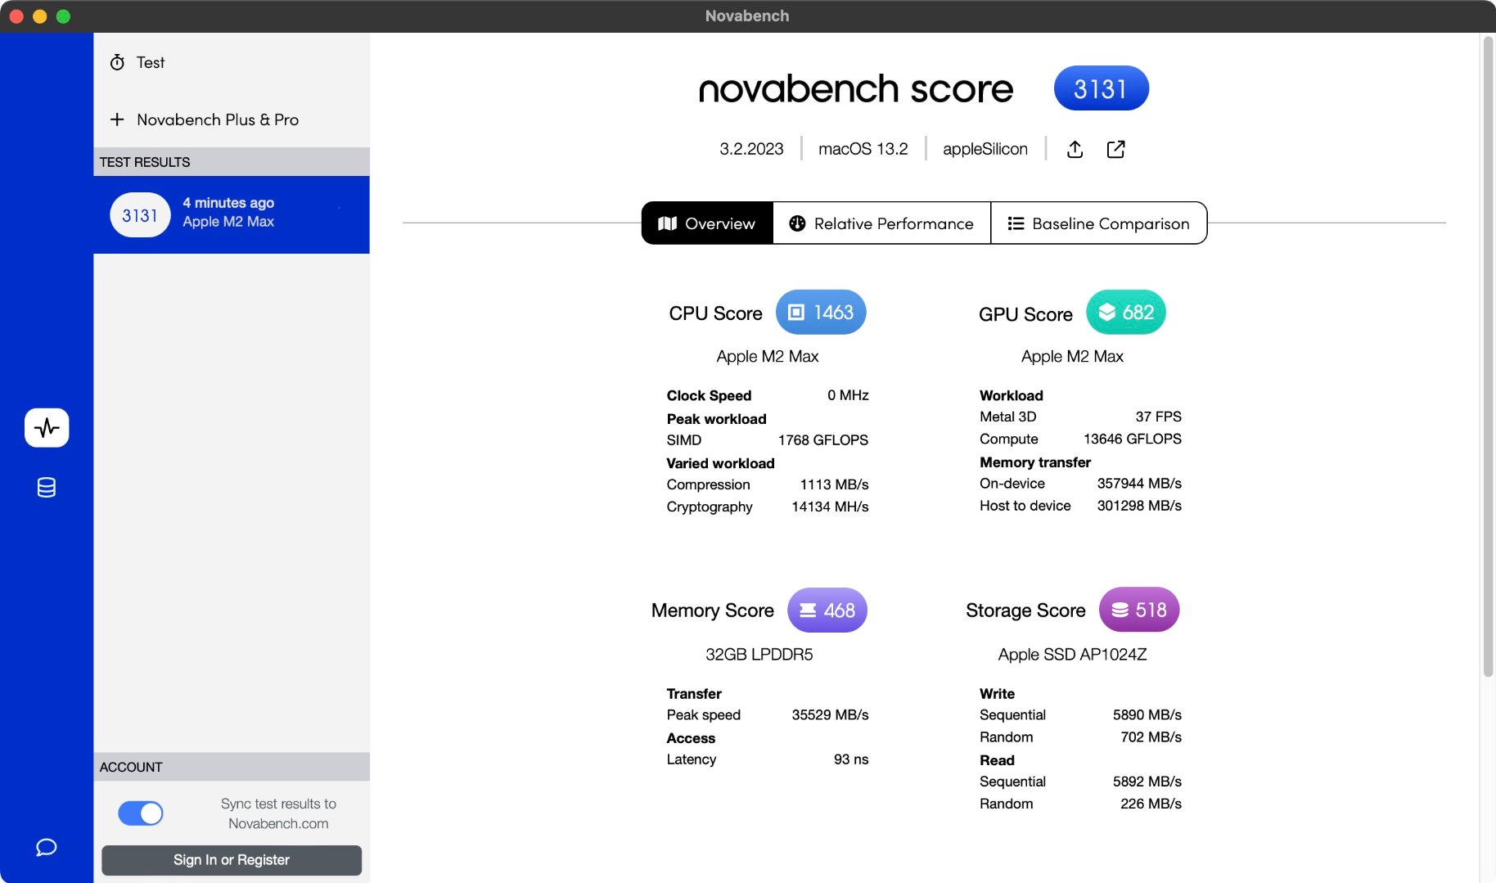Switch to the Relative Performance tab
1496x883 pixels.
point(881,223)
